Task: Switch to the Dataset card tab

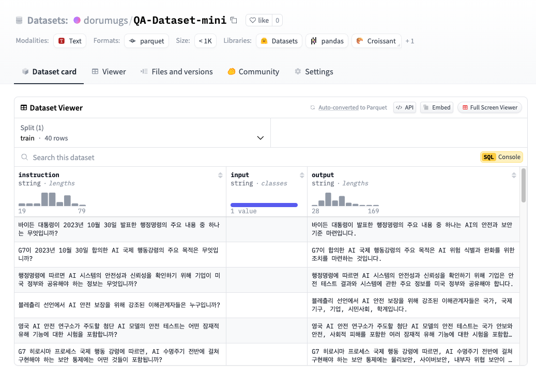Action: [x=49, y=72]
